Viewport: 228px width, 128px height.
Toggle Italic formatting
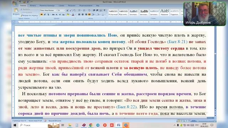[45, 15]
